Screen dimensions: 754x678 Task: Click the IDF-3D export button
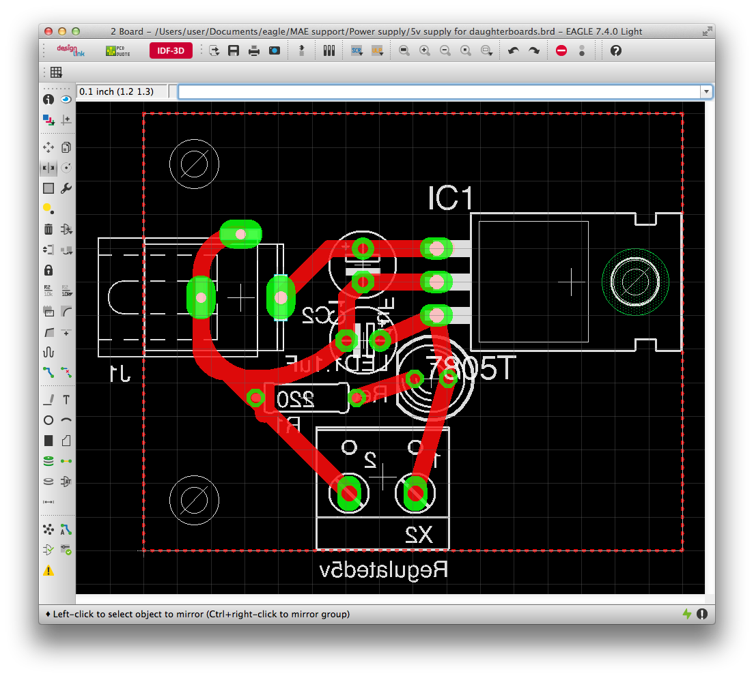coord(171,50)
